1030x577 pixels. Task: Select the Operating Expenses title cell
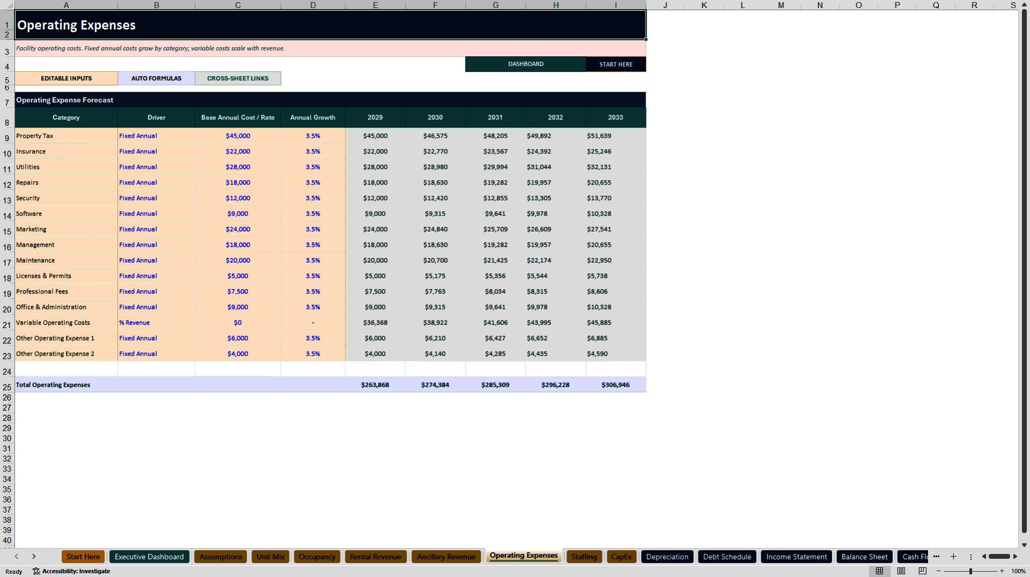click(x=330, y=25)
